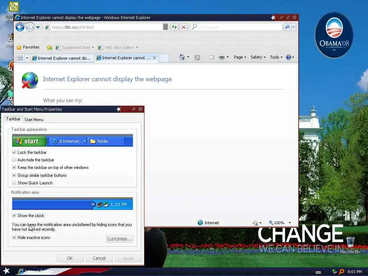
Task: Open the tab list dropdown arrow
Action: [x=27, y=58]
